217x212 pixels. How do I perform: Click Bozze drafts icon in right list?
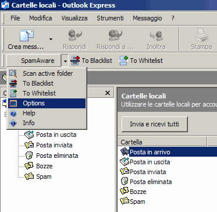(x=124, y=191)
